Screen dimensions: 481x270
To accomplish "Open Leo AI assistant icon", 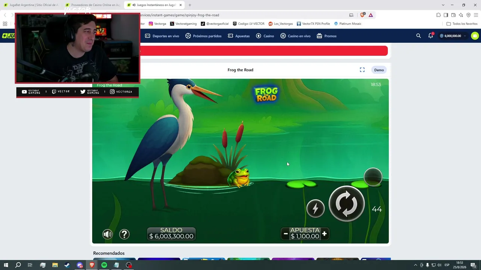I will click(461, 15).
